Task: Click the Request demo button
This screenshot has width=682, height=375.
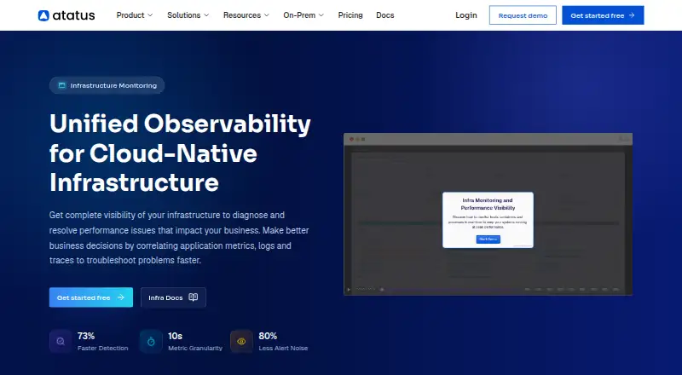Action: (x=523, y=15)
